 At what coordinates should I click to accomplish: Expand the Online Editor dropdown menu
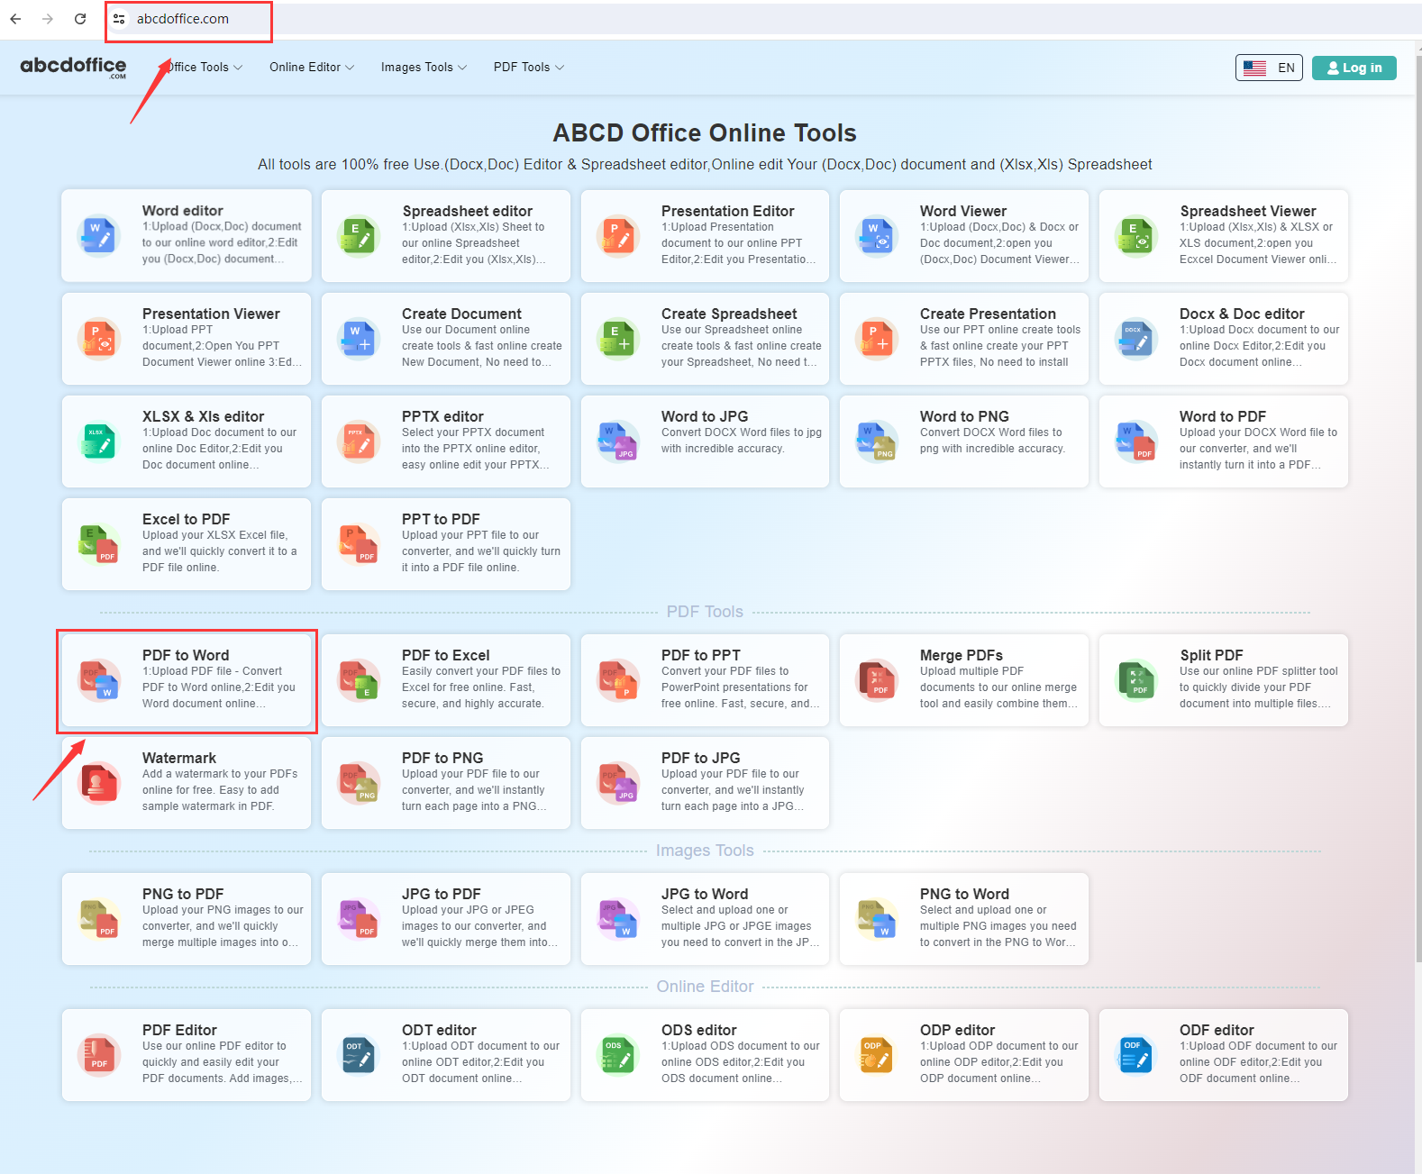click(312, 68)
